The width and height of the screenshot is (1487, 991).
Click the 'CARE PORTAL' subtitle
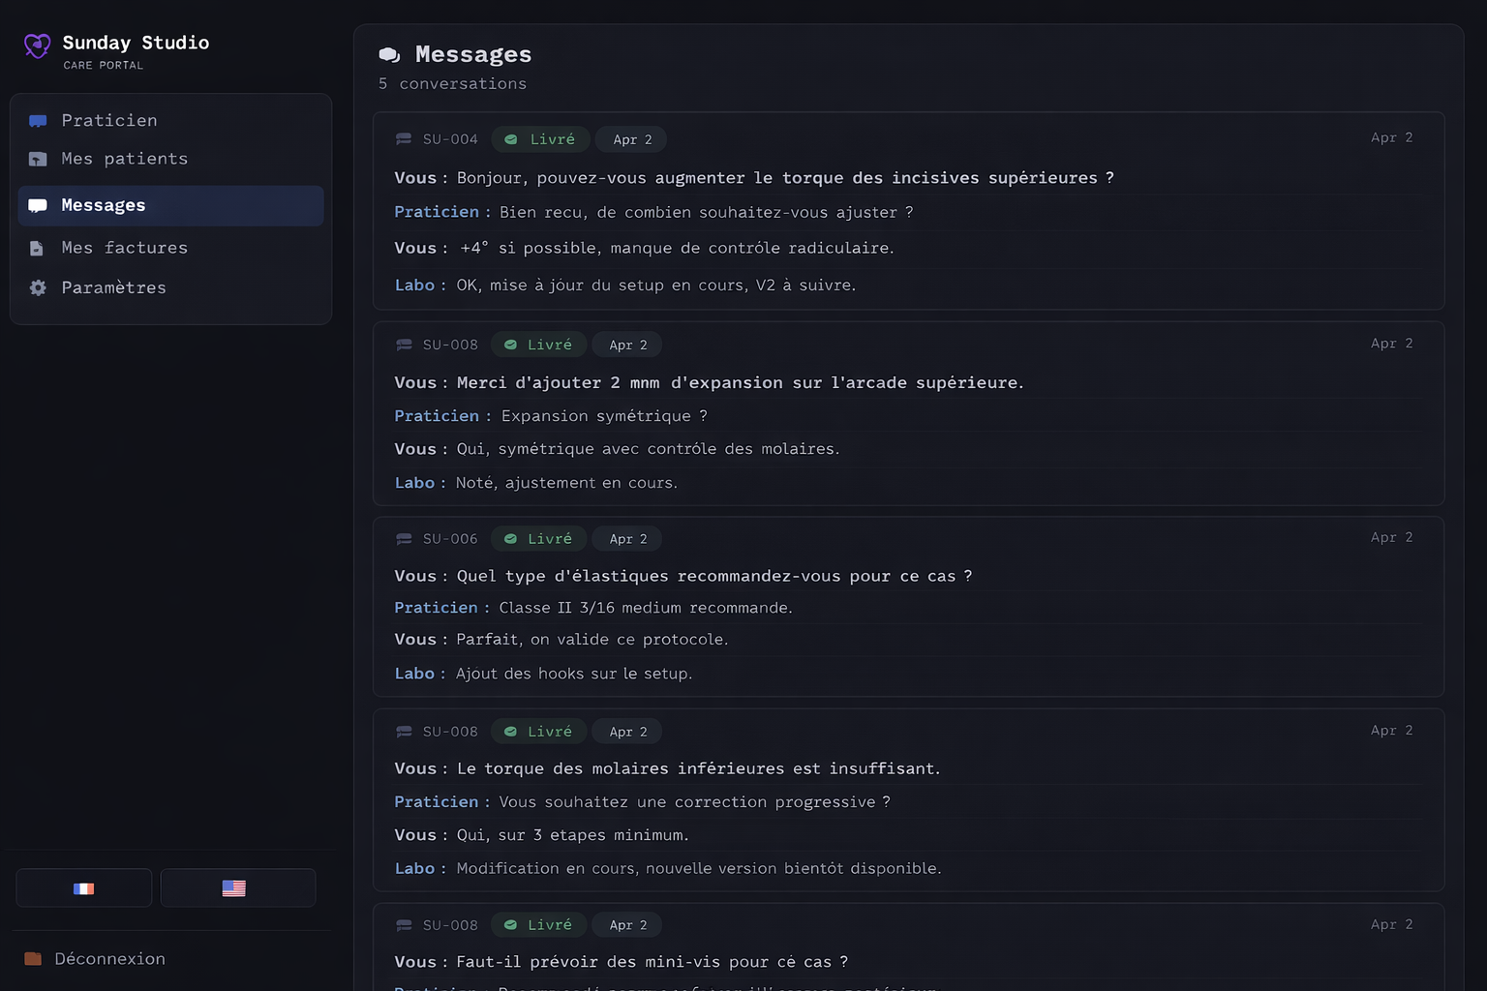tap(104, 66)
